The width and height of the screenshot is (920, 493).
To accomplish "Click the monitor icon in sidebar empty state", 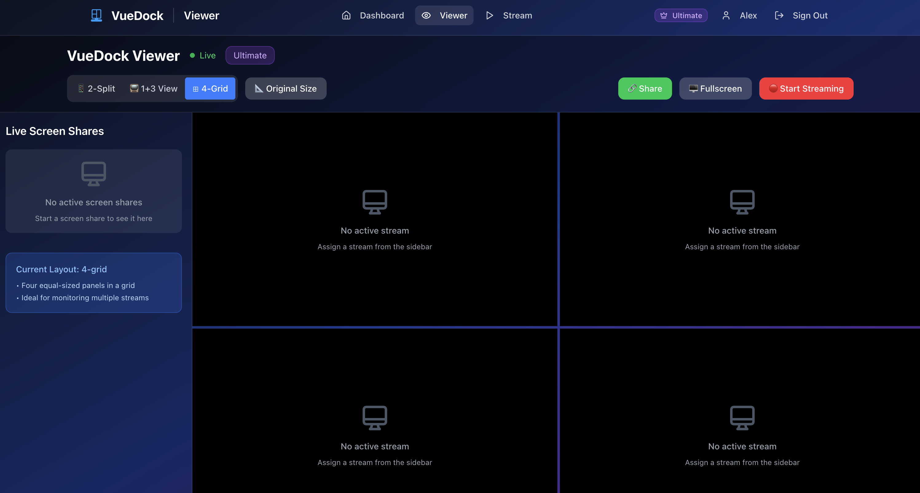I will click(x=94, y=174).
